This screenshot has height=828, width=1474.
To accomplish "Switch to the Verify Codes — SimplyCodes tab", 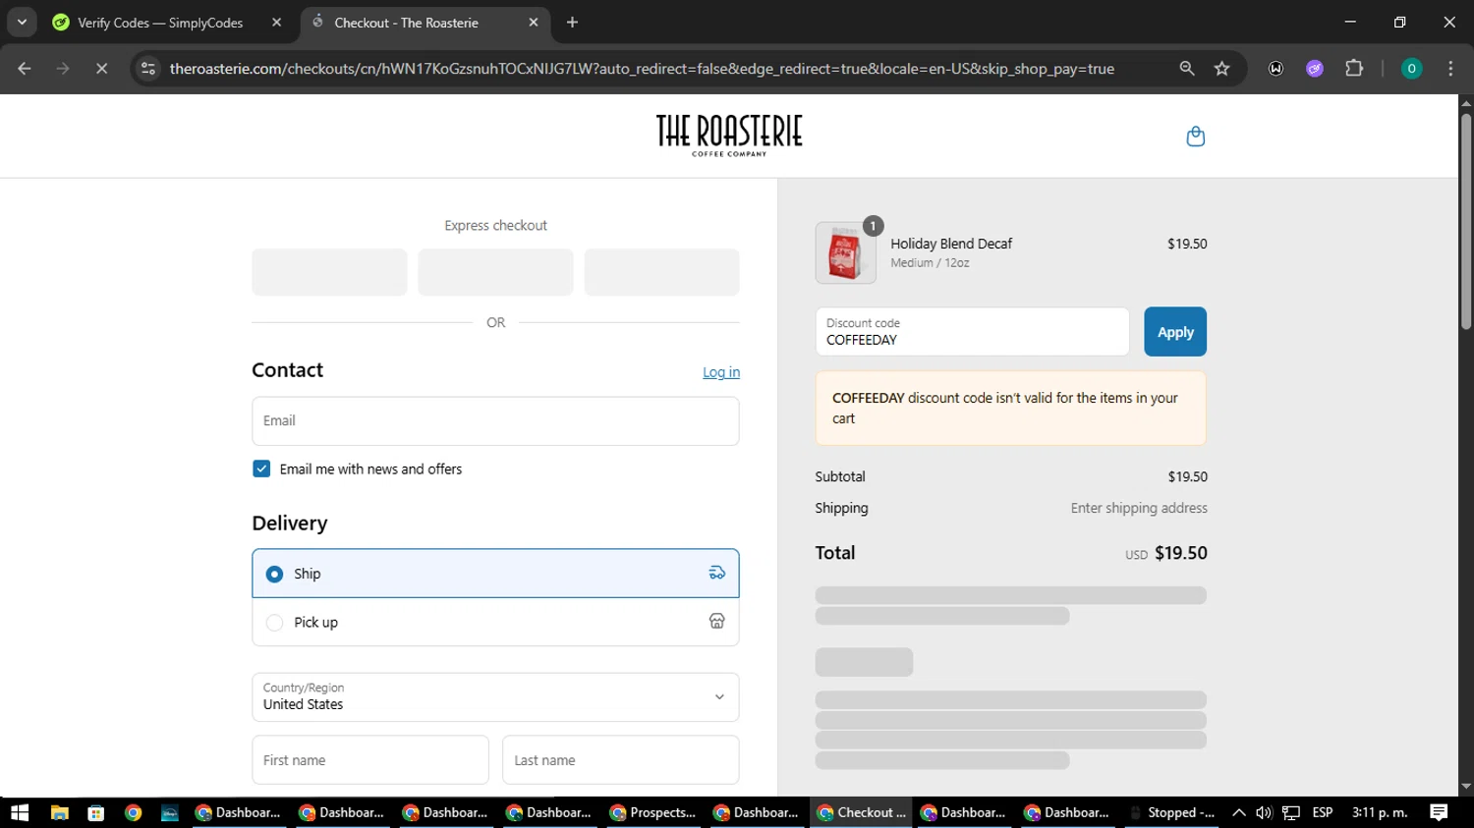I will (x=160, y=23).
